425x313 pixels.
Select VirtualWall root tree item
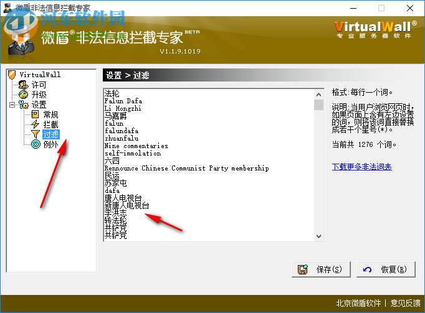(40, 75)
